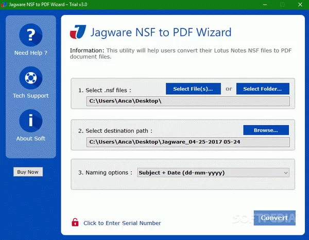The height and width of the screenshot is (240, 309).
Task: Minimize the Jagware wizard window
Action: pyautogui.click(x=265, y=5)
